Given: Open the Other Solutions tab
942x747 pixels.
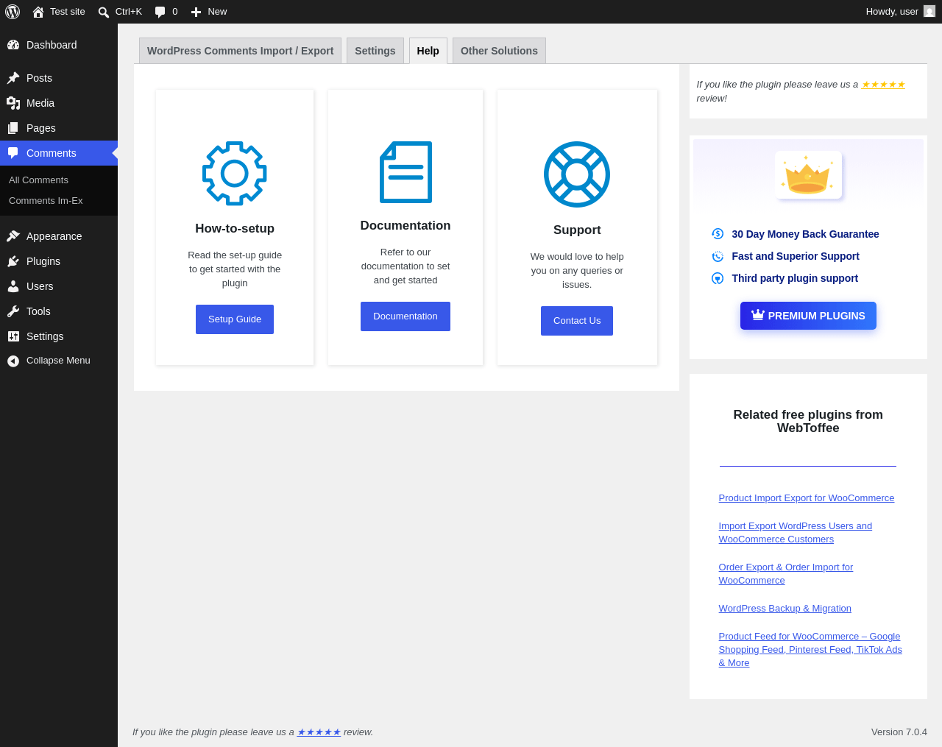Looking at the screenshot, I should (x=499, y=51).
